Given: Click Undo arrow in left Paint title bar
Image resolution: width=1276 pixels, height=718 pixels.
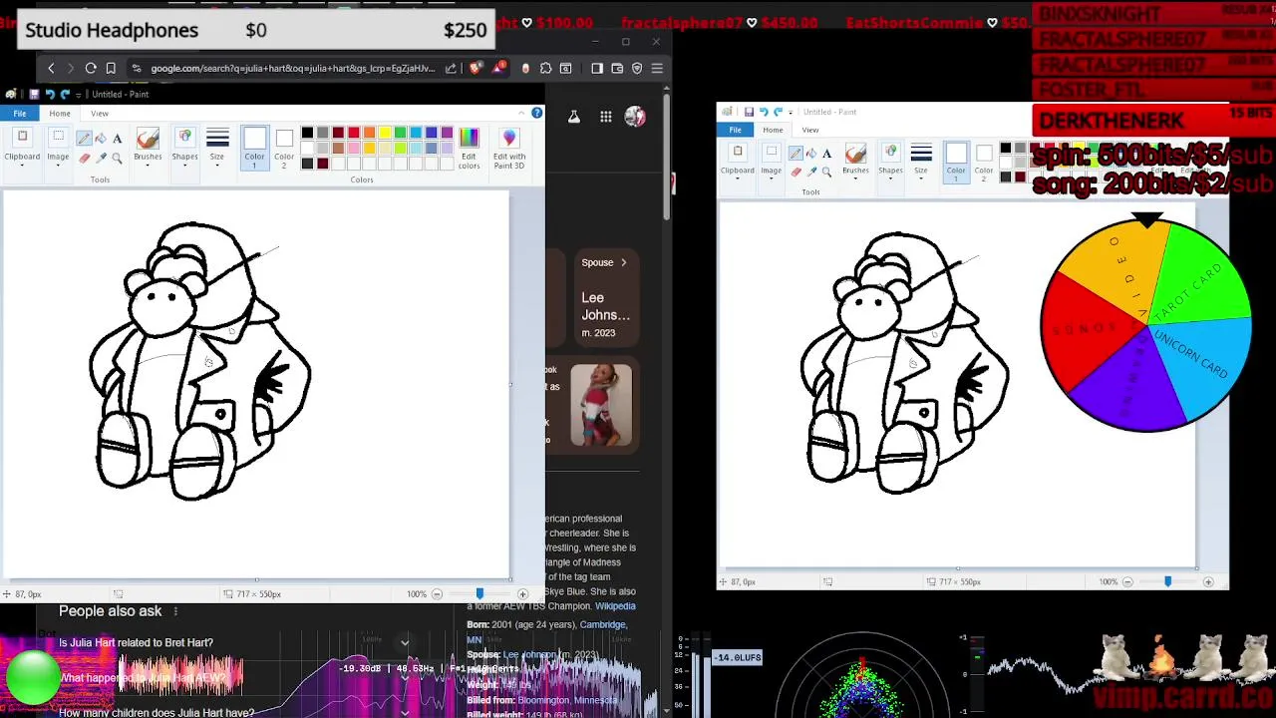Looking at the screenshot, I should tap(49, 94).
